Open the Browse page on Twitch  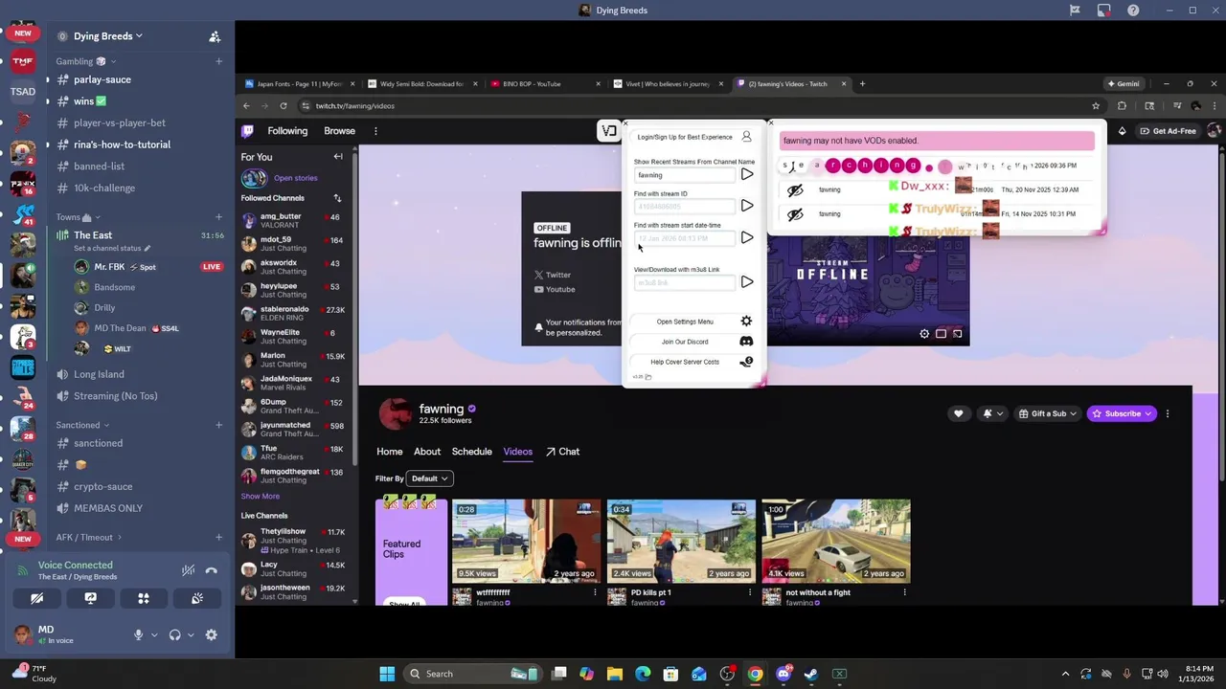[339, 131]
